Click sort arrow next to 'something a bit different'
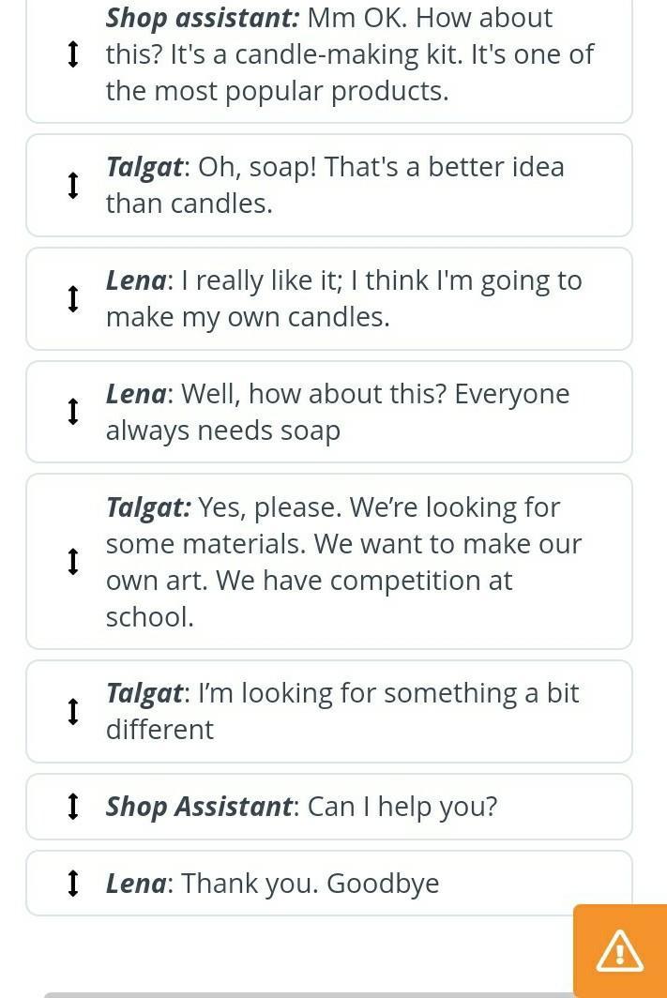This screenshot has width=667, height=998. (x=73, y=712)
